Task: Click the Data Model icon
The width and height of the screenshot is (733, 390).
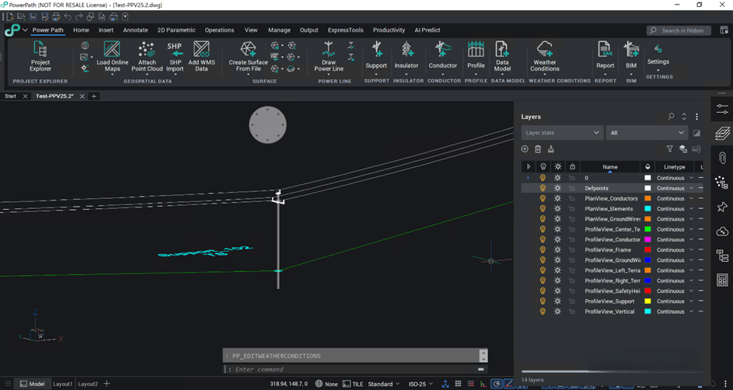Action: (x=502, y=49)
